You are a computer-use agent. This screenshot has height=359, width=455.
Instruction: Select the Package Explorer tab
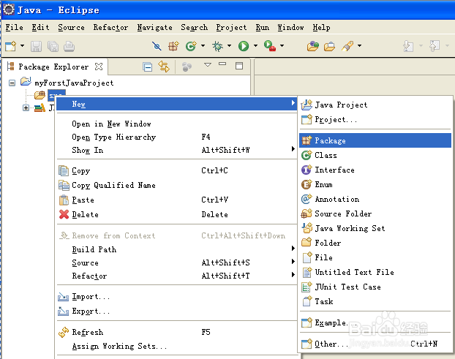(x=53, y=67)
